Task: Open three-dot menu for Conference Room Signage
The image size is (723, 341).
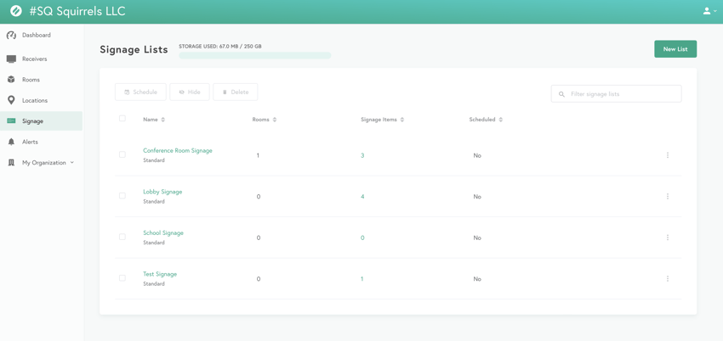Action: 668,155
